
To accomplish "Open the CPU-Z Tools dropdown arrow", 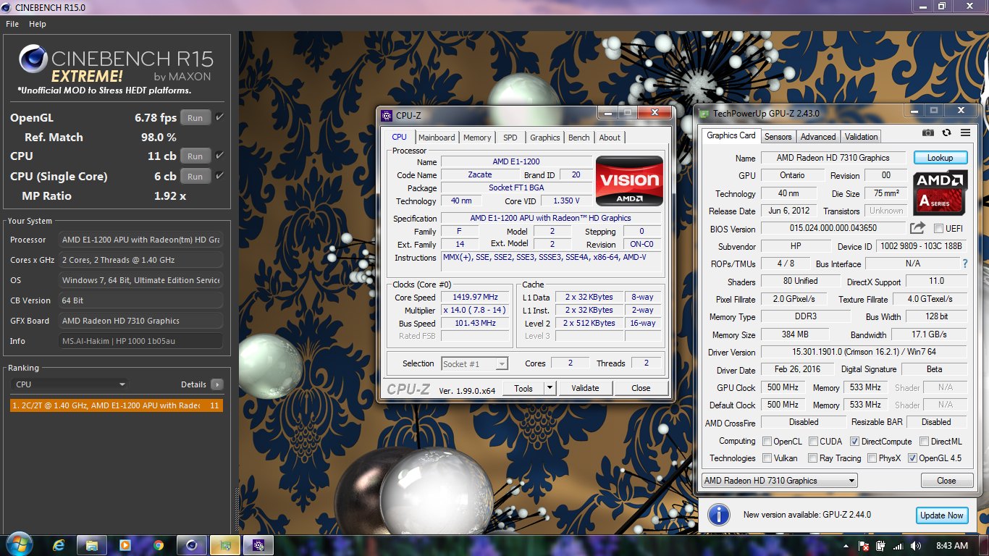I will 550,388.
